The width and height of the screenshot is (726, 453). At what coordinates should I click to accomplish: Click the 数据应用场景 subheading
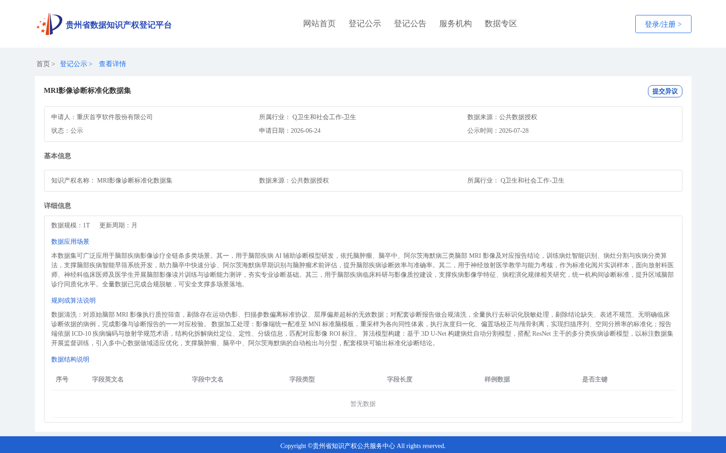pyautogui.click(x=70, y=241)
